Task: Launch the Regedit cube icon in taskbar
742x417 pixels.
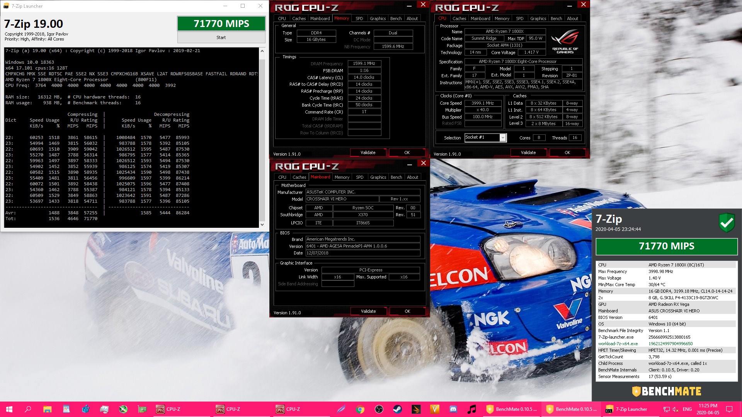Action: click(85, 409)
